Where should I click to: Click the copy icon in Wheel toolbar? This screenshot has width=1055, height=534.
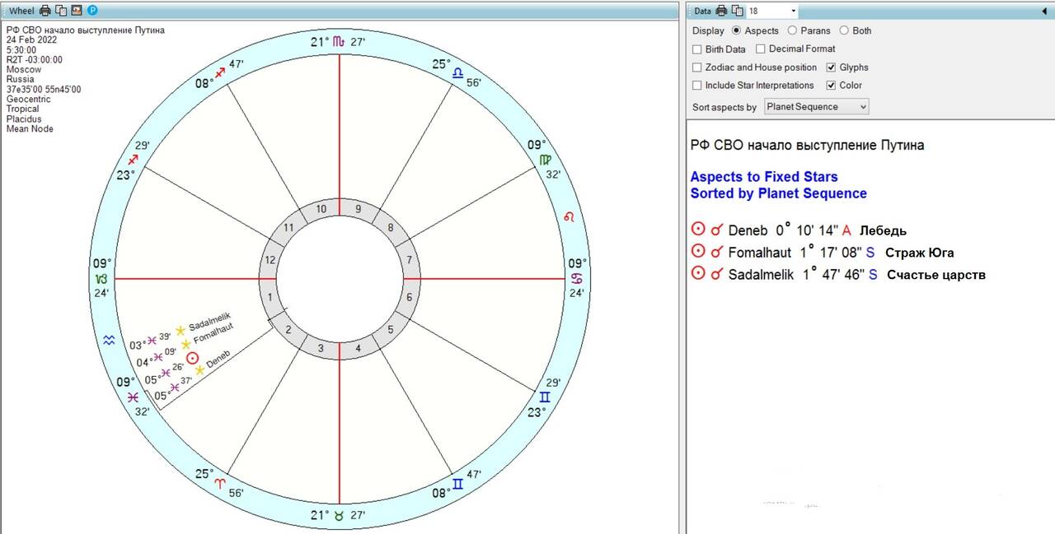coord(61,11)
